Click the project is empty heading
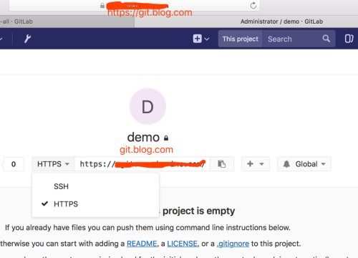Screen dimensions: 358x258 point(198,211)
